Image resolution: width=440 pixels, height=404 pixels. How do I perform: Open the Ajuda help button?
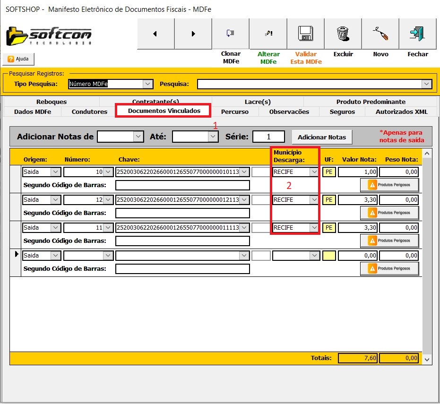pos(18,59)
